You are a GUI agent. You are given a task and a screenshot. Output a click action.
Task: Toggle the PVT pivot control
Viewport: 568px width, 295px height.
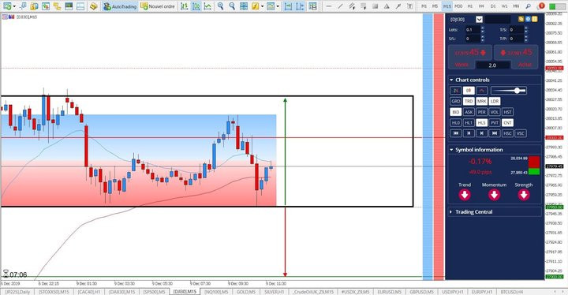click(495, 123)
